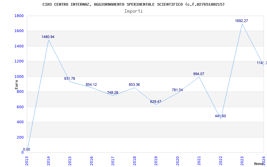Click the 1692.27 data label for 2023
The image size is (267, 167).
point(241,21)
